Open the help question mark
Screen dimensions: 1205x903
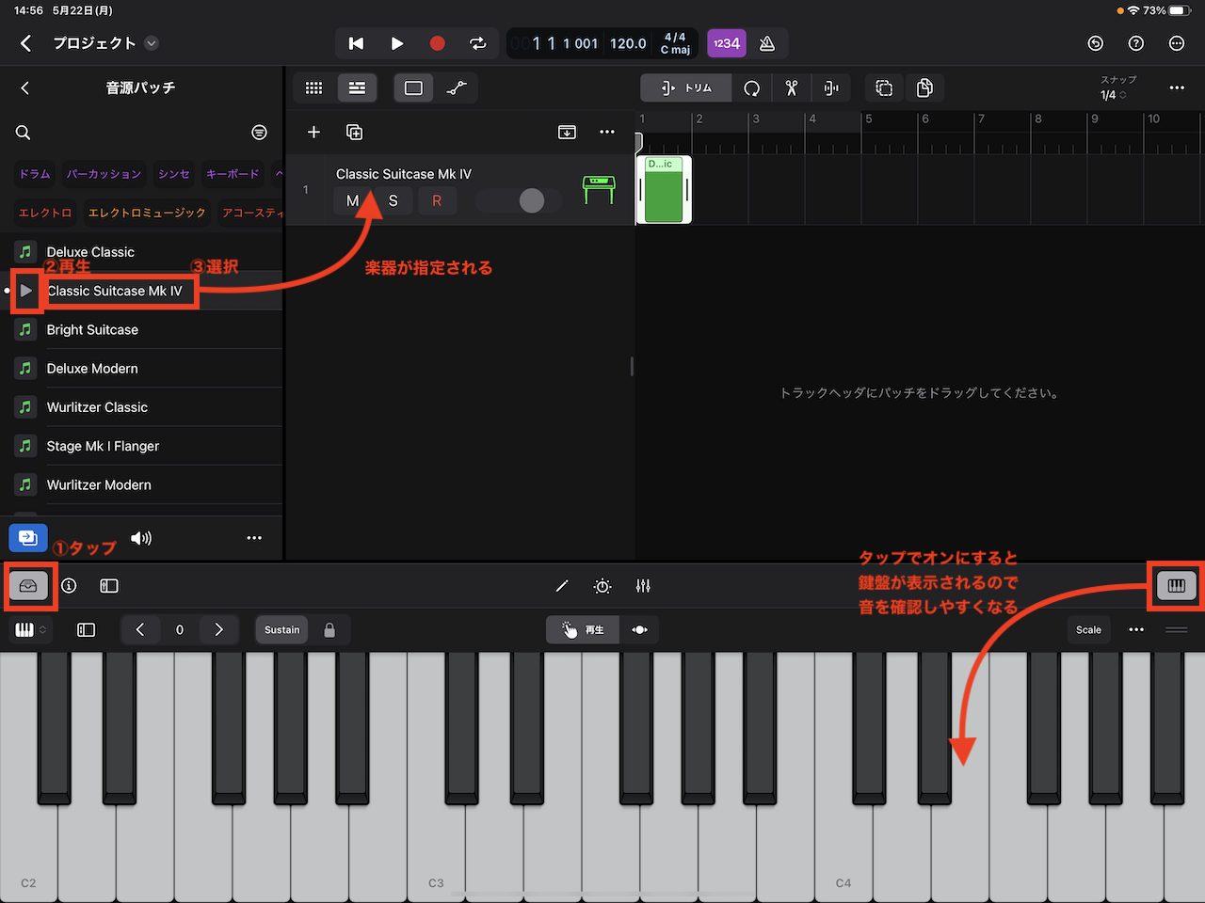(1136, 43)
